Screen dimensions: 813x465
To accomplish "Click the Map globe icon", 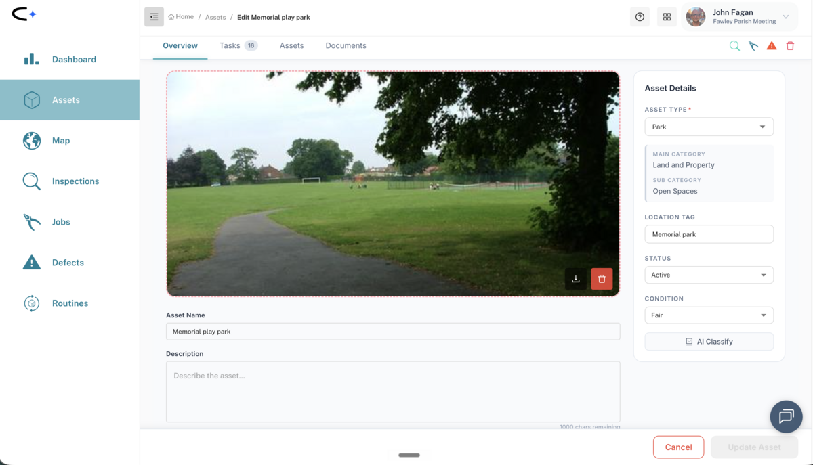I will click(32, 141).
